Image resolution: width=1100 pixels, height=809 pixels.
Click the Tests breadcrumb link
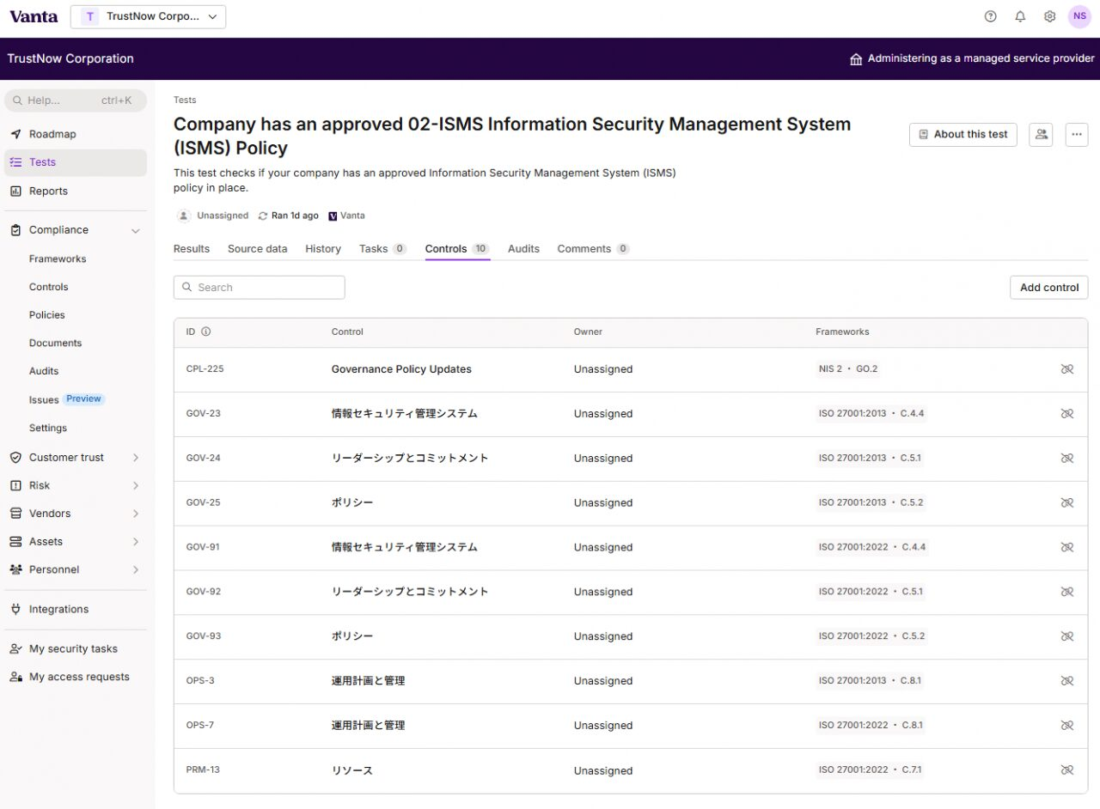pos(185,100)
